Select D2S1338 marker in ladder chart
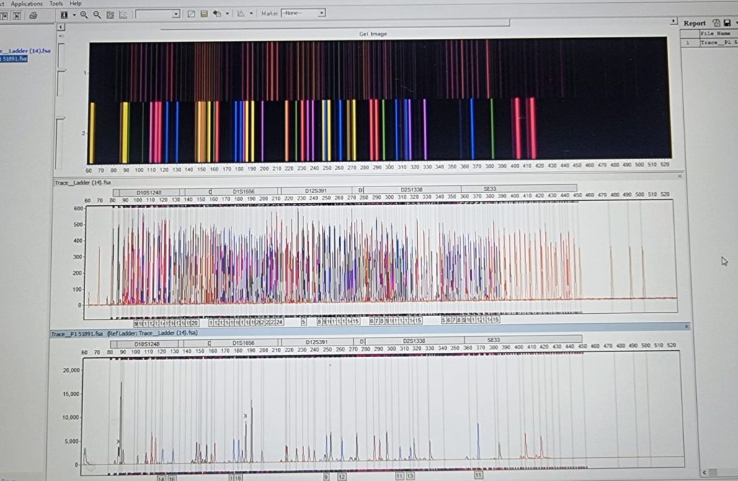Image resolution: width=738 pixels, height=481 pixels. pyautogui.click(x=412, y=190)
